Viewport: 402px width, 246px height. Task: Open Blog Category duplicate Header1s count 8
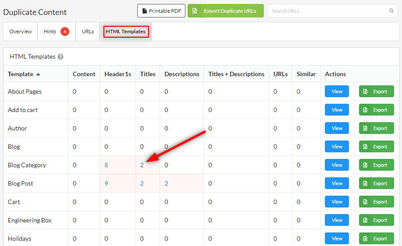pos(107,165)
